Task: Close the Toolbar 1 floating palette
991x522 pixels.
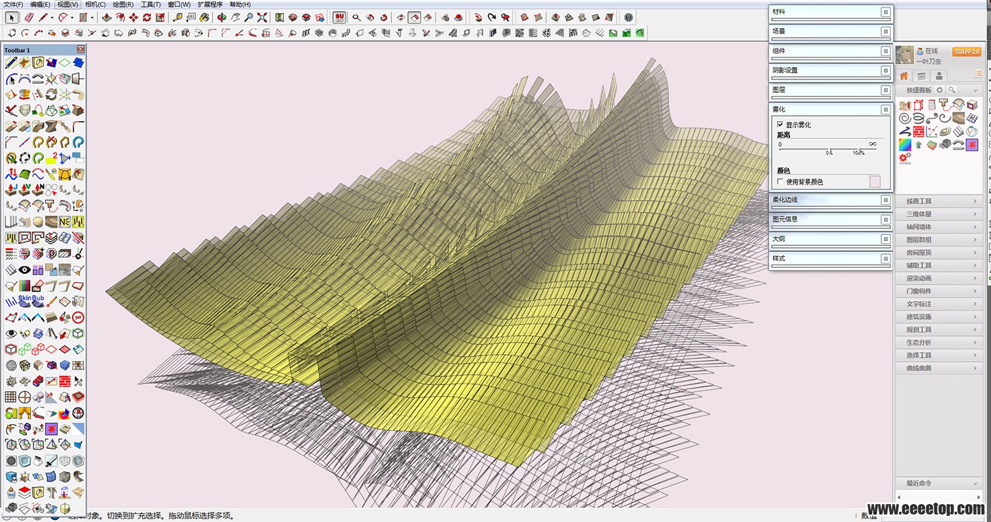Action: pyautogui.click(x=80, y=49)
